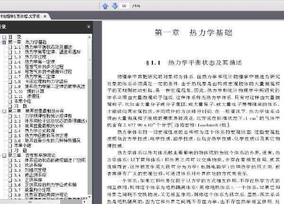Open bookmark 目 录 at tree top

[x=15, y=37]
